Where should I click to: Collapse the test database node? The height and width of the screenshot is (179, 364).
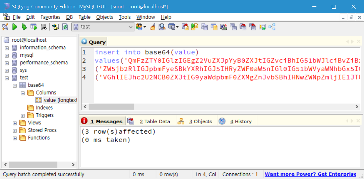(x=7, y=78)
